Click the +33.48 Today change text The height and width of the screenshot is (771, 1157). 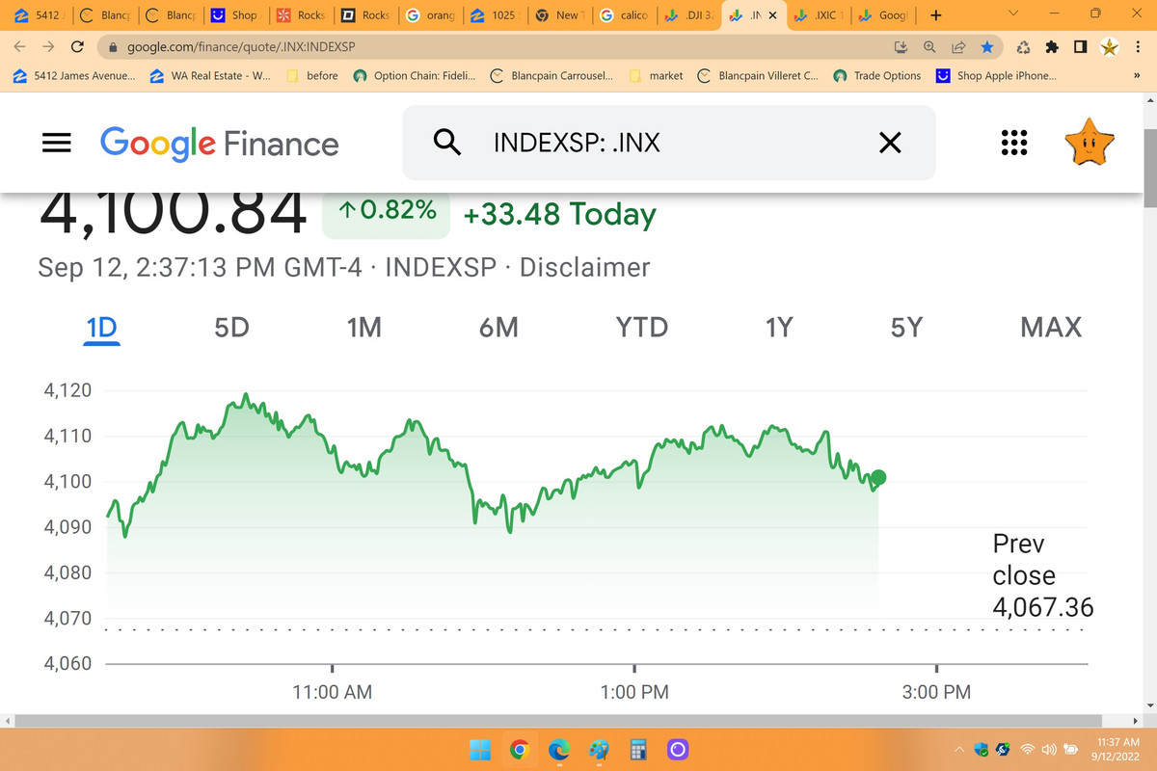[x=559, y=214]
